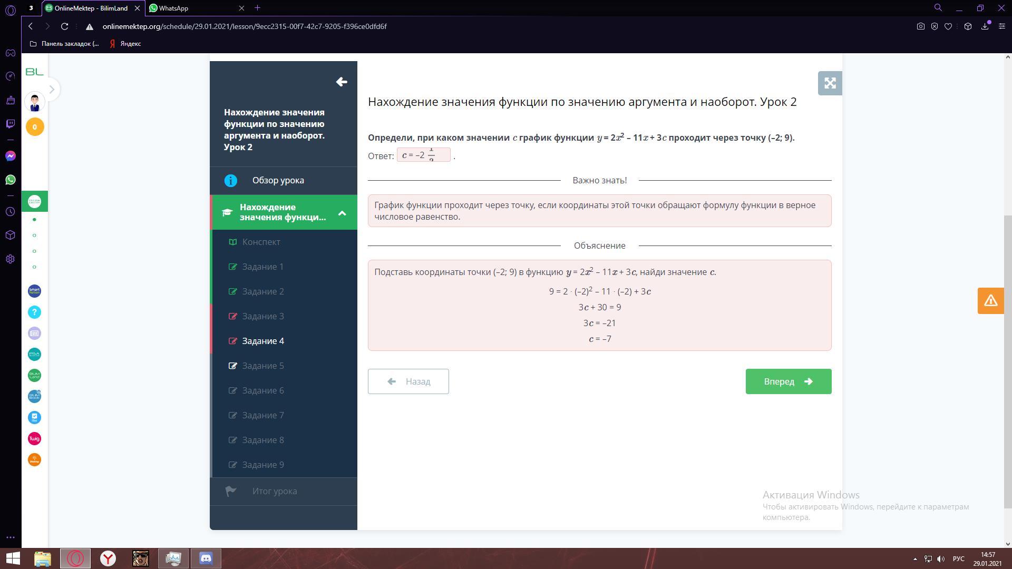This screenshot has width=1012, height=569.
Task: Open the help question mark icon
Action: coord(34,312)
